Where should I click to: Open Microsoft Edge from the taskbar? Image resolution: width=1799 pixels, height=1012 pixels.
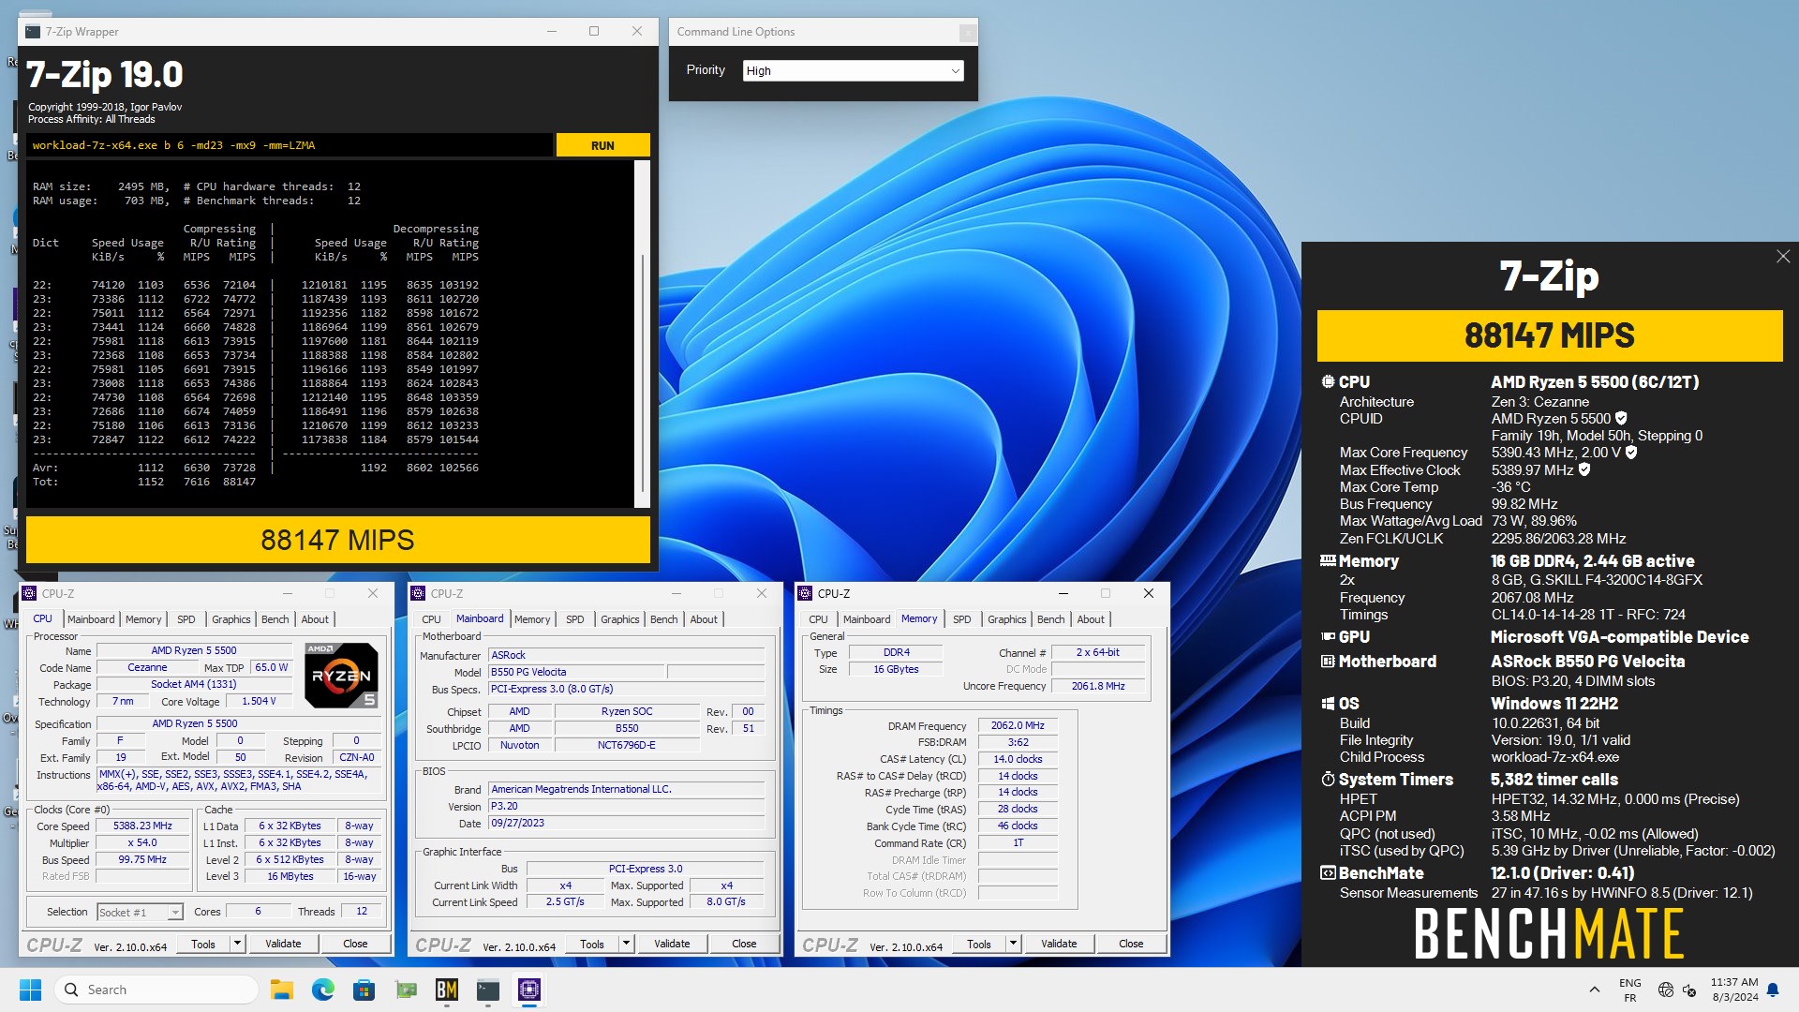click(323, 990)
